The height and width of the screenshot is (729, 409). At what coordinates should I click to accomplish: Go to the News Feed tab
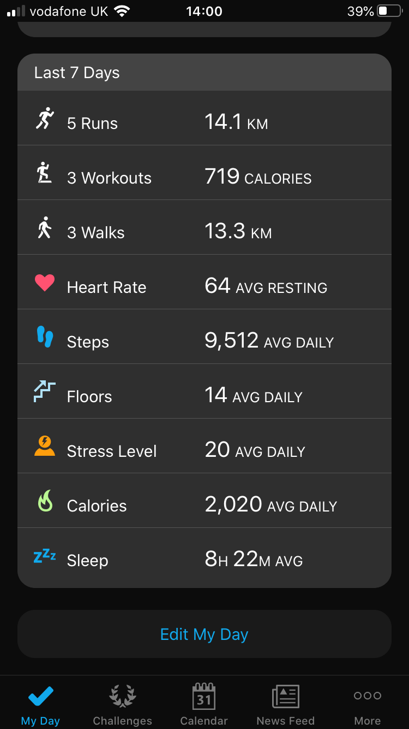[285, 704]
